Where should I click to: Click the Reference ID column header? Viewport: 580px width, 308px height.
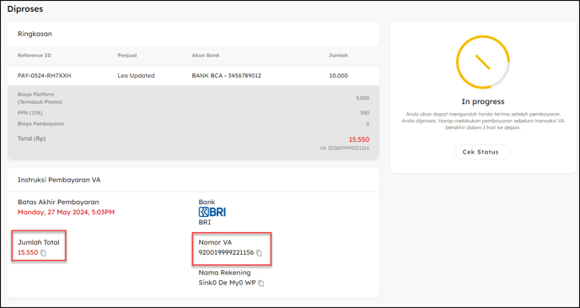(35, 56)
